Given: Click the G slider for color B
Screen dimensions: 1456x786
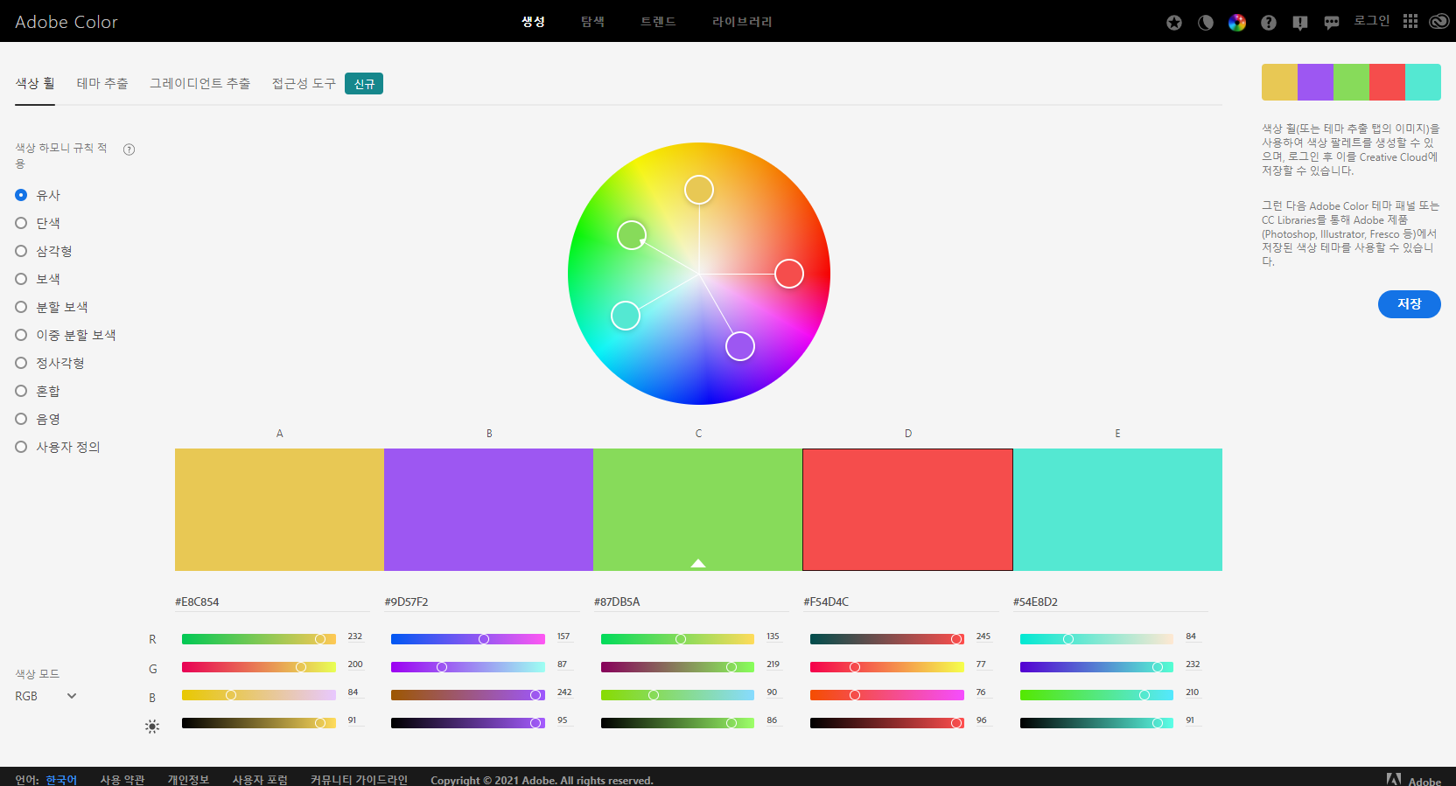Looking at the screenshot, I should coord(468,667).
